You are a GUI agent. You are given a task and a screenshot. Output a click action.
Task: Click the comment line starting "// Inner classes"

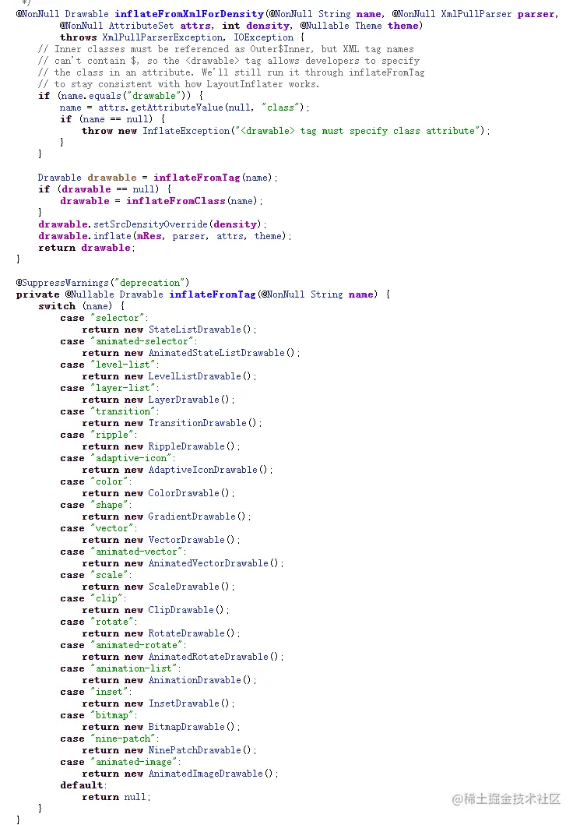[x=226, y=49]
